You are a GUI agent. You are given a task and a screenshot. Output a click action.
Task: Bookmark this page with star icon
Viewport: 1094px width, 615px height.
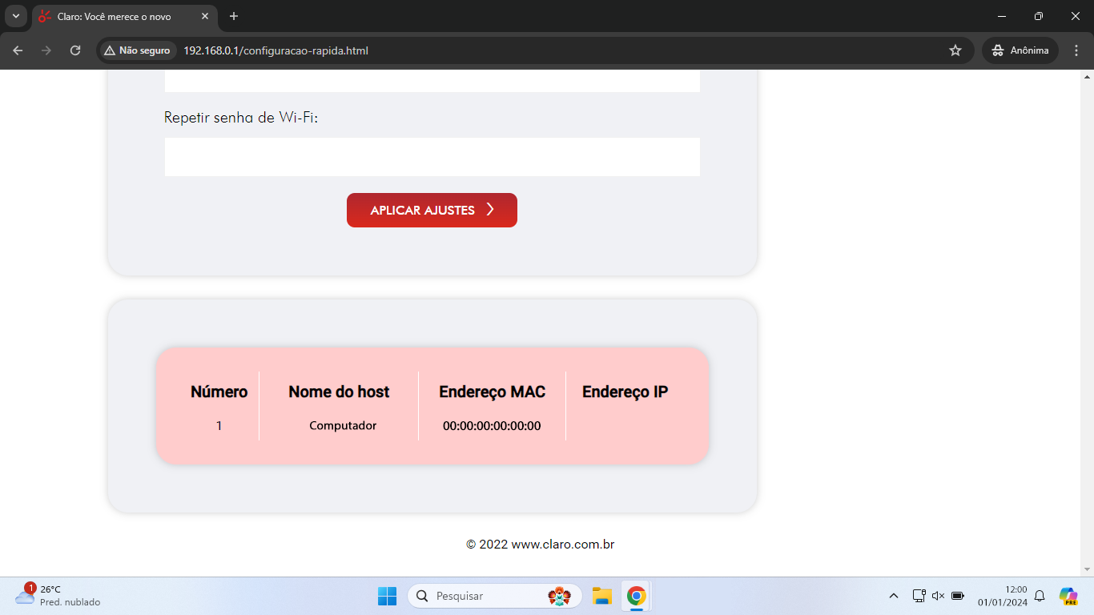pos(955,50)
